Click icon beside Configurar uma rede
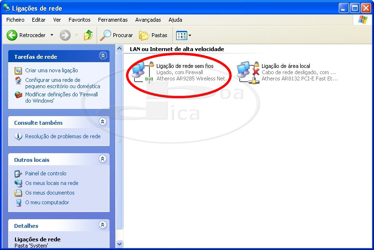Viewport: 374px width, 250px height. coord(18,80)
